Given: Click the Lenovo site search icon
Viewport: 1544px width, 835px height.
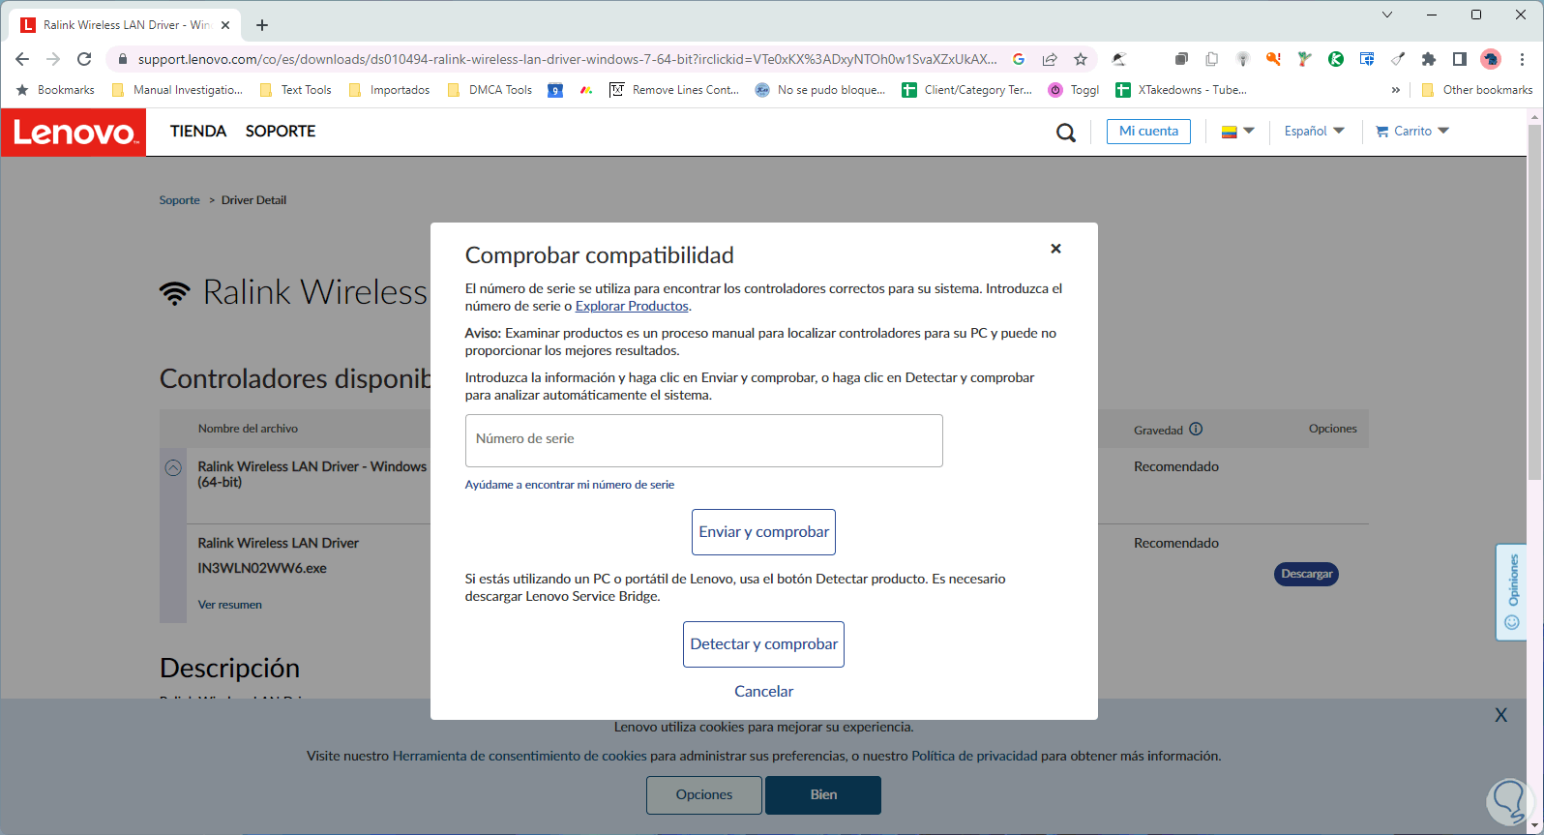Looking at the screenshot, I should (x=1066, y=133).
